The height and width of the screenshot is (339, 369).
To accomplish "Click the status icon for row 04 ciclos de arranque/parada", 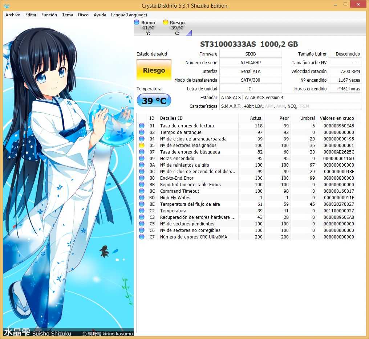I will click(x=142, y=139).
